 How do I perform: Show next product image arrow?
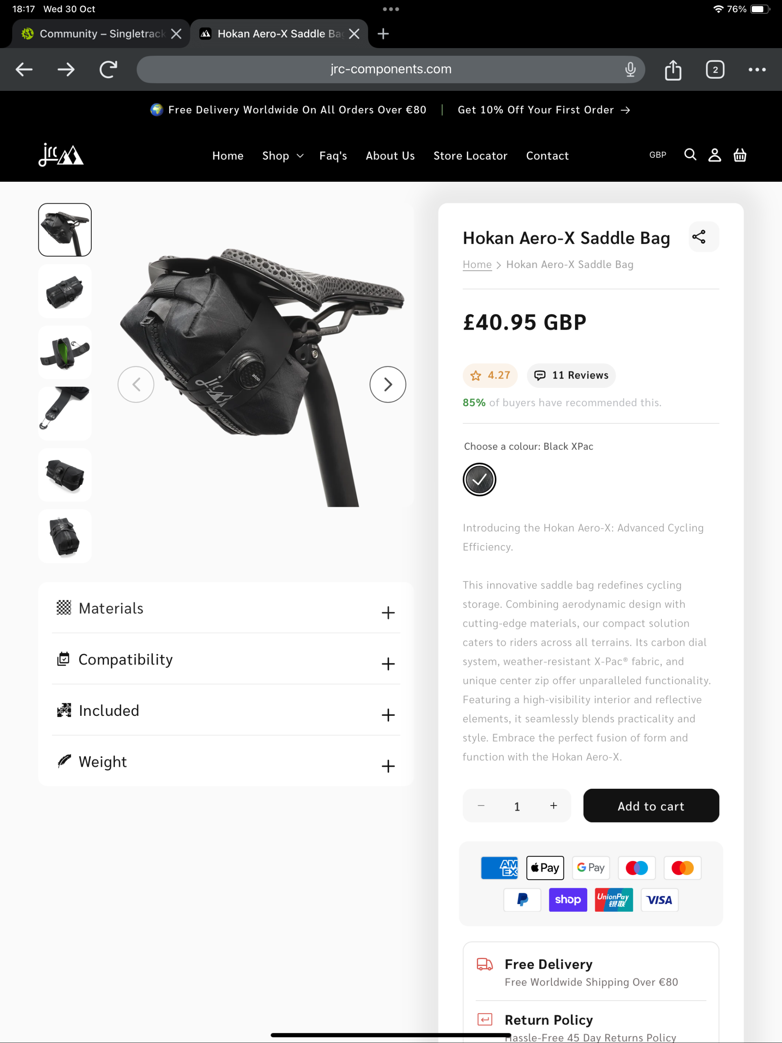tap(388, 384)
